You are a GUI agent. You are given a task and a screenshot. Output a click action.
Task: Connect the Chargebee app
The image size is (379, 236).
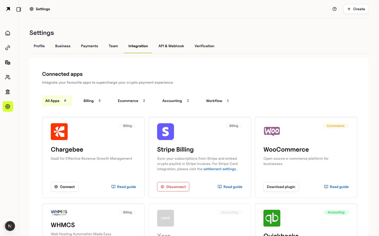[x=64, y=187]
